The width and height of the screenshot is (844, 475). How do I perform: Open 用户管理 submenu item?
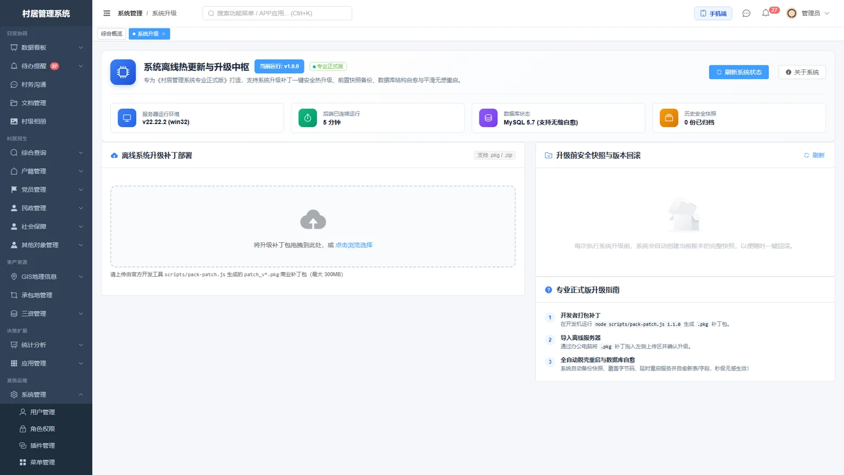46,412
